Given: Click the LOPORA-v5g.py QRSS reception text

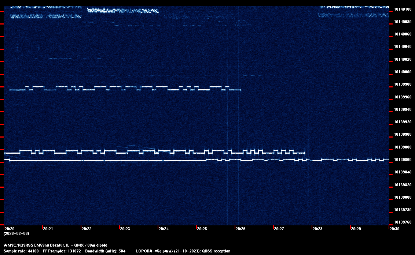Looking at the screenshot, I should click(183, 251).
